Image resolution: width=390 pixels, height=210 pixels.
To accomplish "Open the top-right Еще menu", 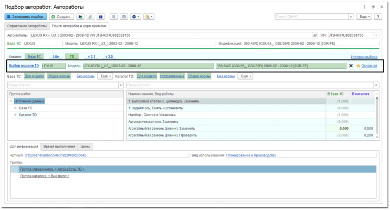I will click(364, 17).
